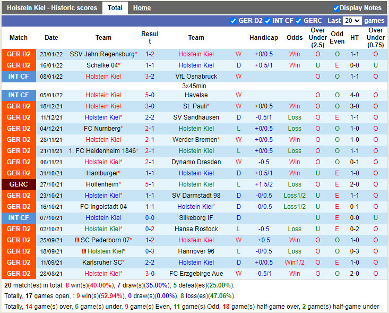Click the GERC league badge for Hoffenheim match
This screenshot has width=389, height=313.
click(x=19, y=184)
